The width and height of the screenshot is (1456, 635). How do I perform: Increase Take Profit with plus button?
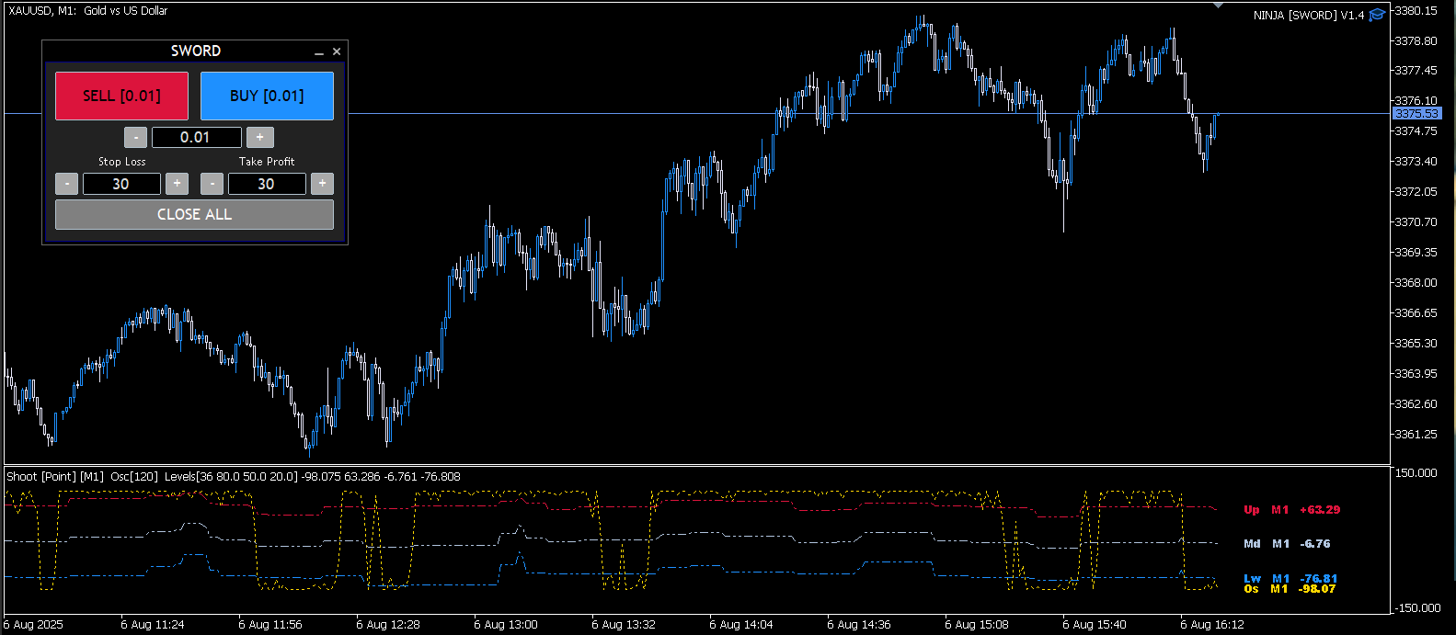(x=322, y=184)
